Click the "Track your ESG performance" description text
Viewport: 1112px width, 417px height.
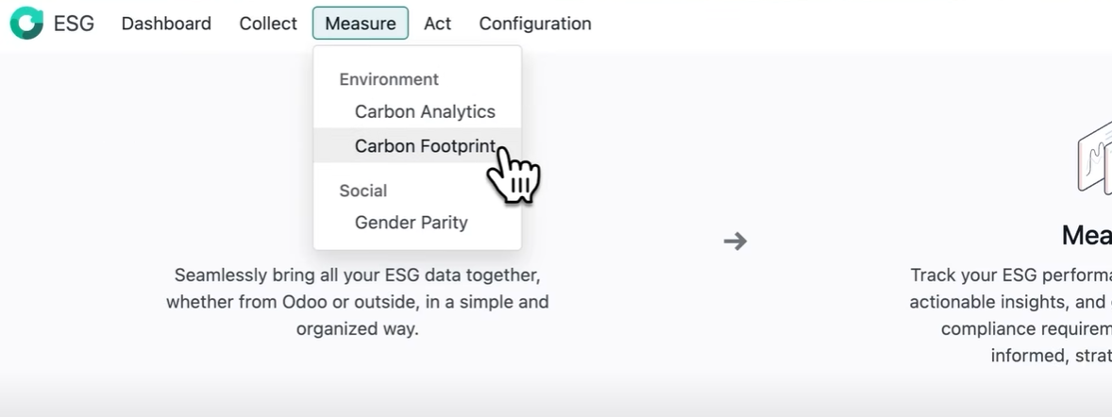coord(1010,302)
